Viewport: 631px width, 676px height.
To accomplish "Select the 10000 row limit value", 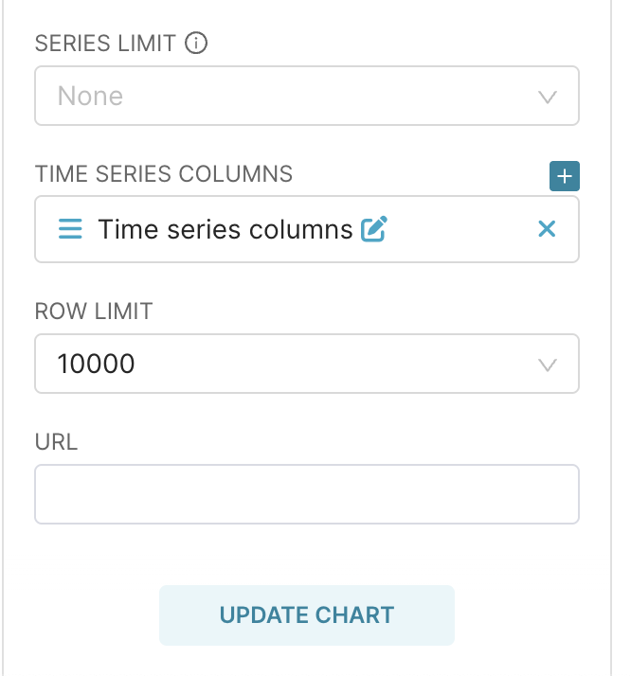I will 96,364.
